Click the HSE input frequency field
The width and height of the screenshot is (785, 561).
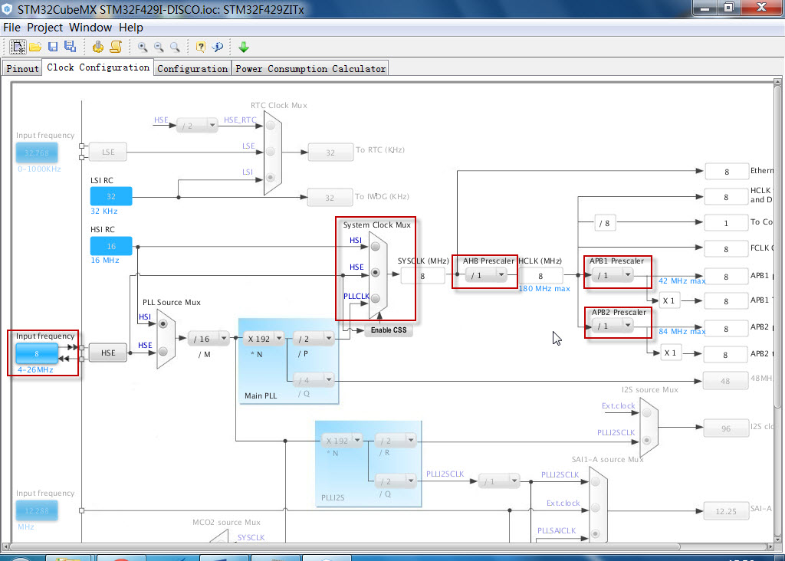37,354
